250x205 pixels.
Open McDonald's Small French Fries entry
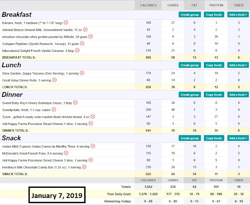coord(32,153)
